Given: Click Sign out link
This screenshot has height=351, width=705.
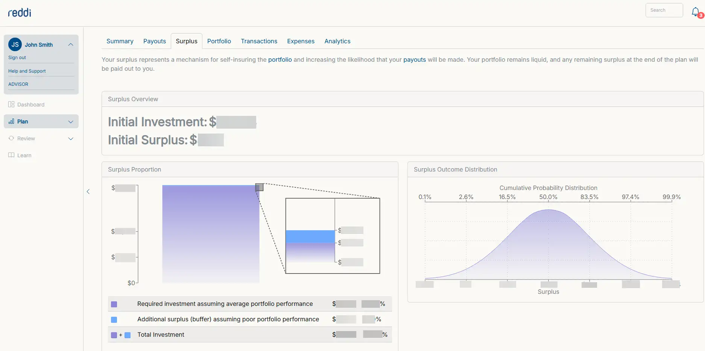Looking at the screenshot, I should click(17, 58).
